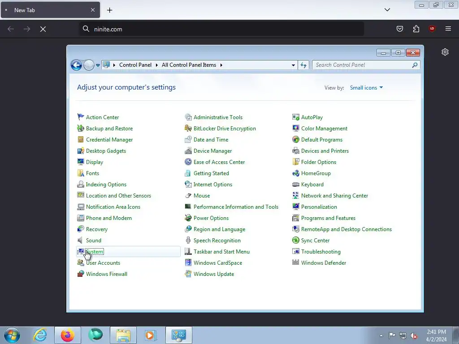Go back in Control Panel
This screenshot has width=459, height=344.
click(x=76, y=65)
